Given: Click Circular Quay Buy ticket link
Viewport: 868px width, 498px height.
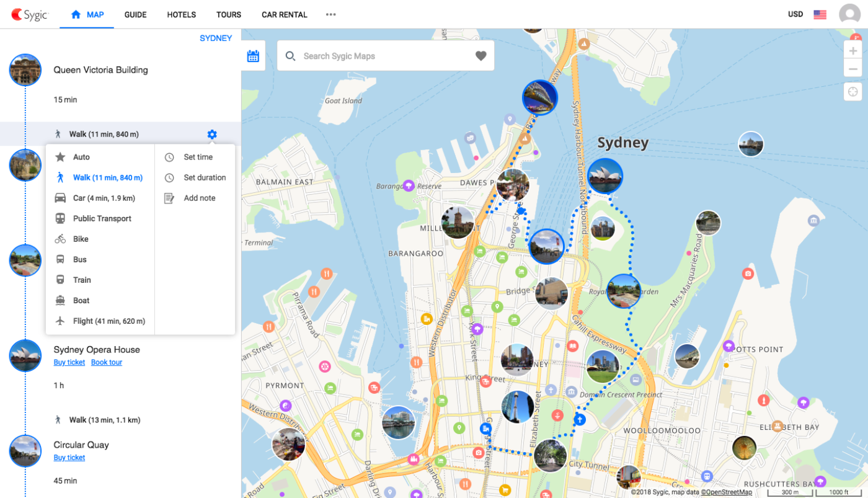Looking at the screenshot, I should (69, 458).
